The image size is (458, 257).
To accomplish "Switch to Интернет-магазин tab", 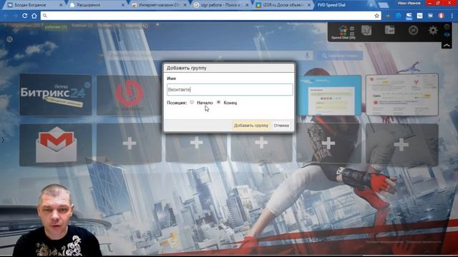I will [x=159, y=5].
